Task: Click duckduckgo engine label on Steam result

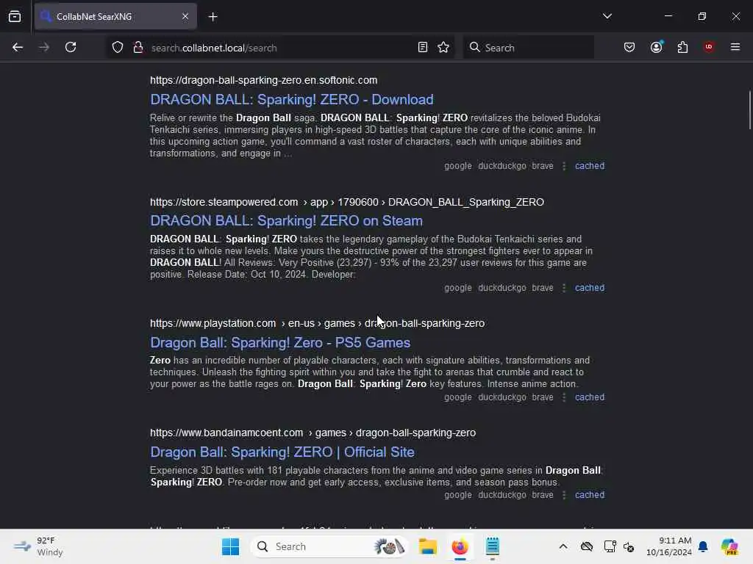Action: [502, 288]
